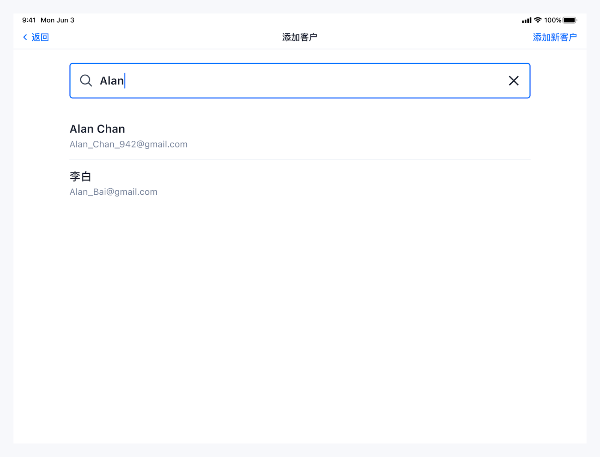This screenshot has width=600, height=457.
Task: Tap the cellular signal bars icon
Action: 526,20
